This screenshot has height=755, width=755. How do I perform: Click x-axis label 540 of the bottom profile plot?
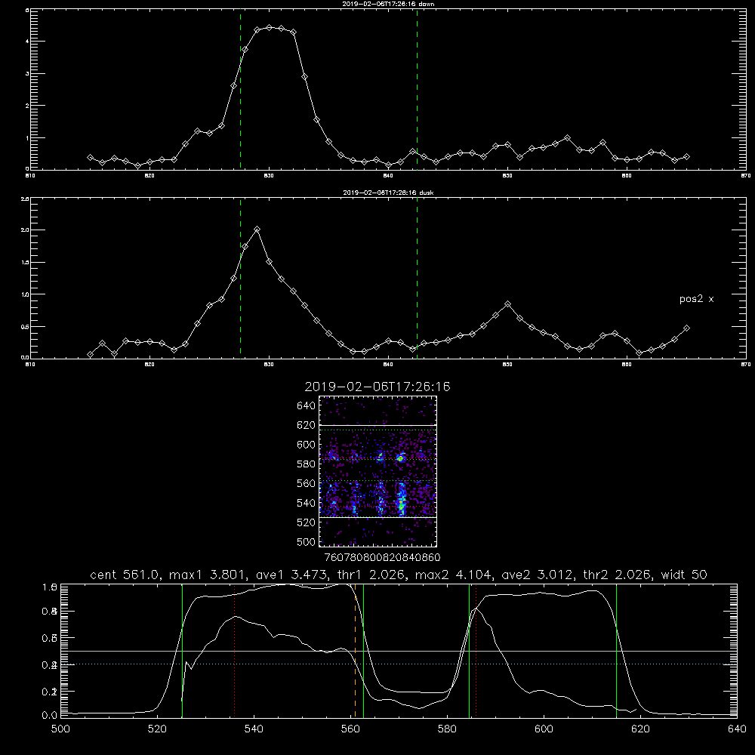pyautogui.click(x=254, y=729)
